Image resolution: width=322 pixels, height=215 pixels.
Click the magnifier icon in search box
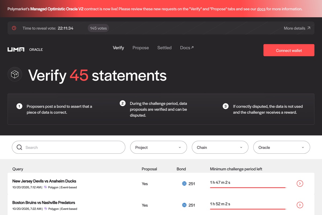(x=19, y=147)
